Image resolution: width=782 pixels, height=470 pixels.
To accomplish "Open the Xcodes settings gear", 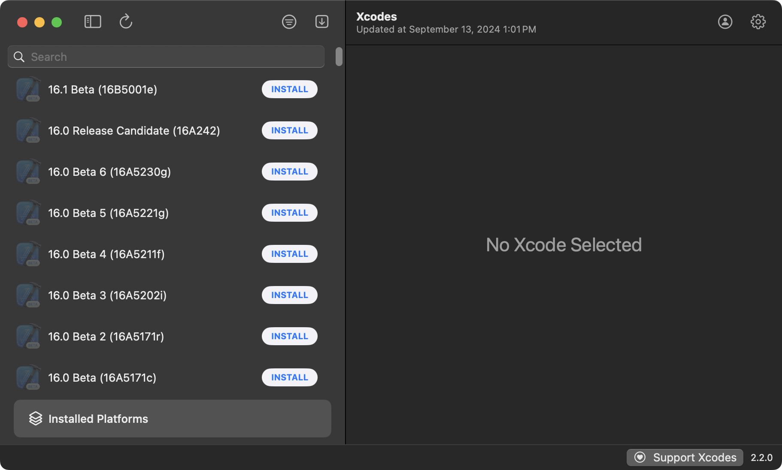I will point(758,21).
